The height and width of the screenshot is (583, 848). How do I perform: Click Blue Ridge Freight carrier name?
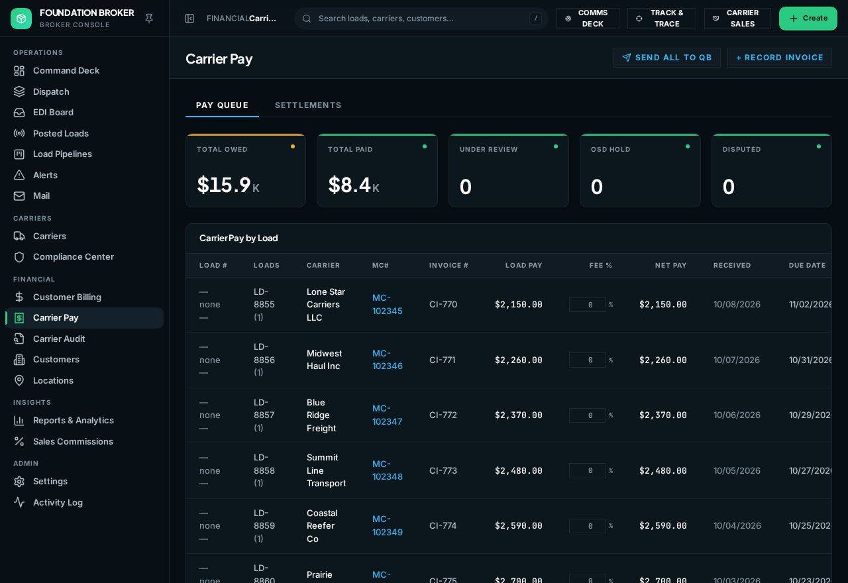pyautogui.click(x=321, y=415)
